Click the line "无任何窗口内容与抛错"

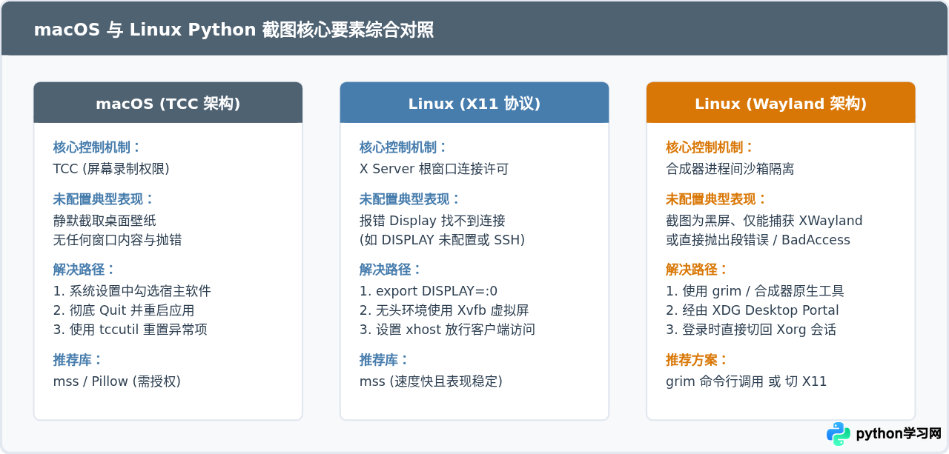[118, 240]
